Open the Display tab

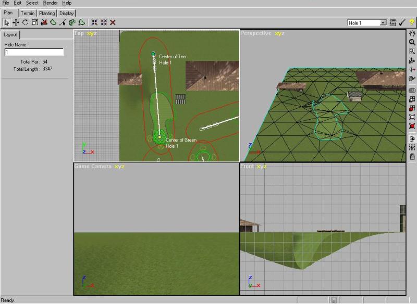(66, 13)
